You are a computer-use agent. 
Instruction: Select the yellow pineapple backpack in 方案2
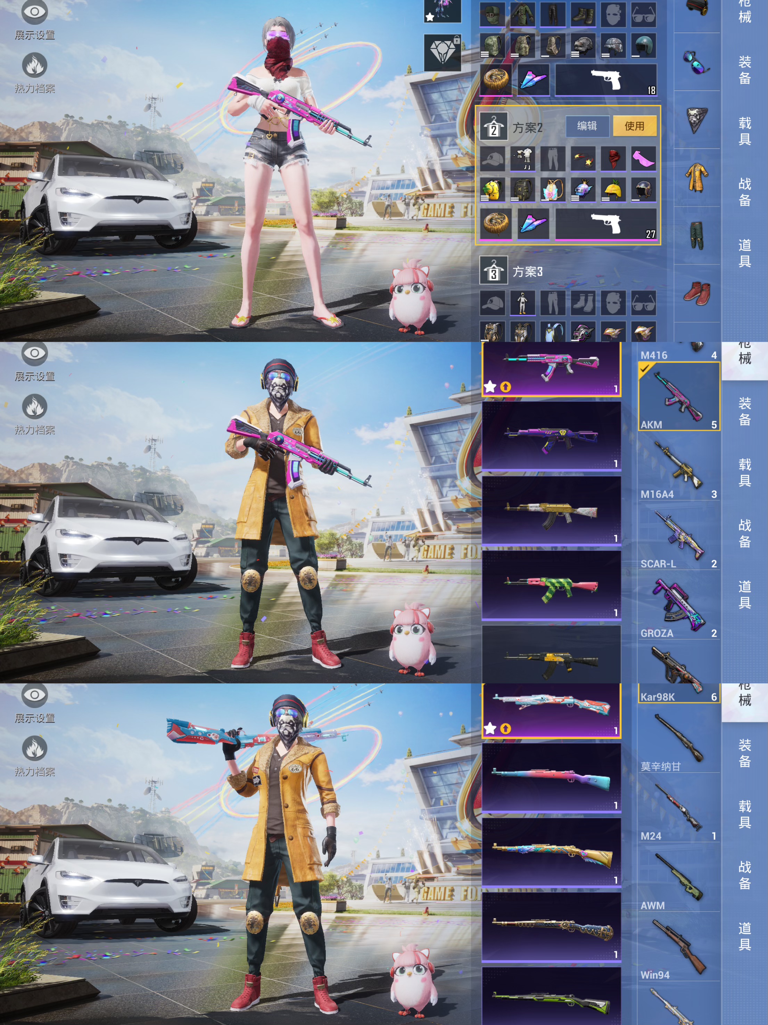click(x=493, y=189)
